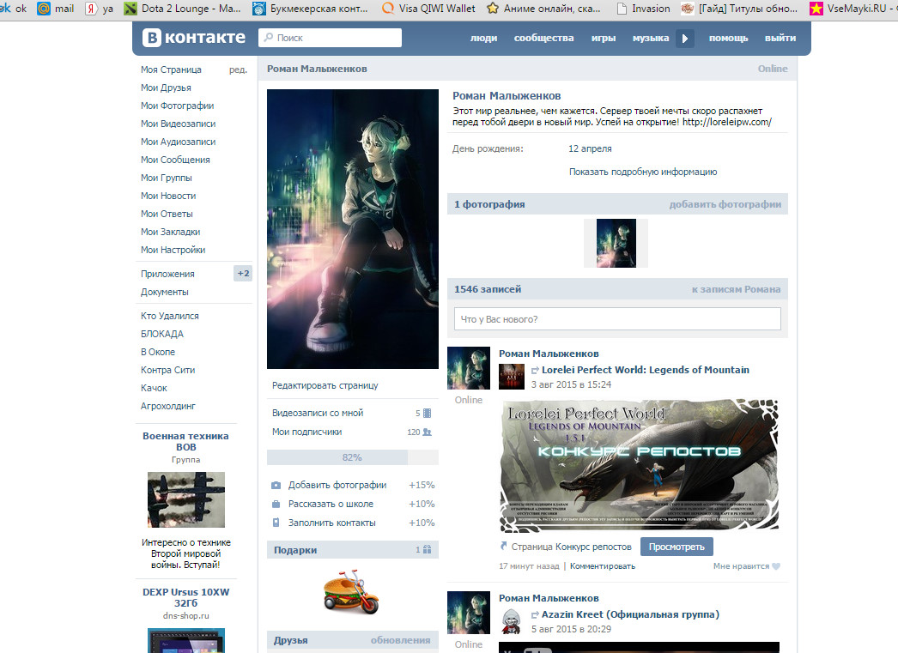Open сообщества in the top menu

pos(543,39)
